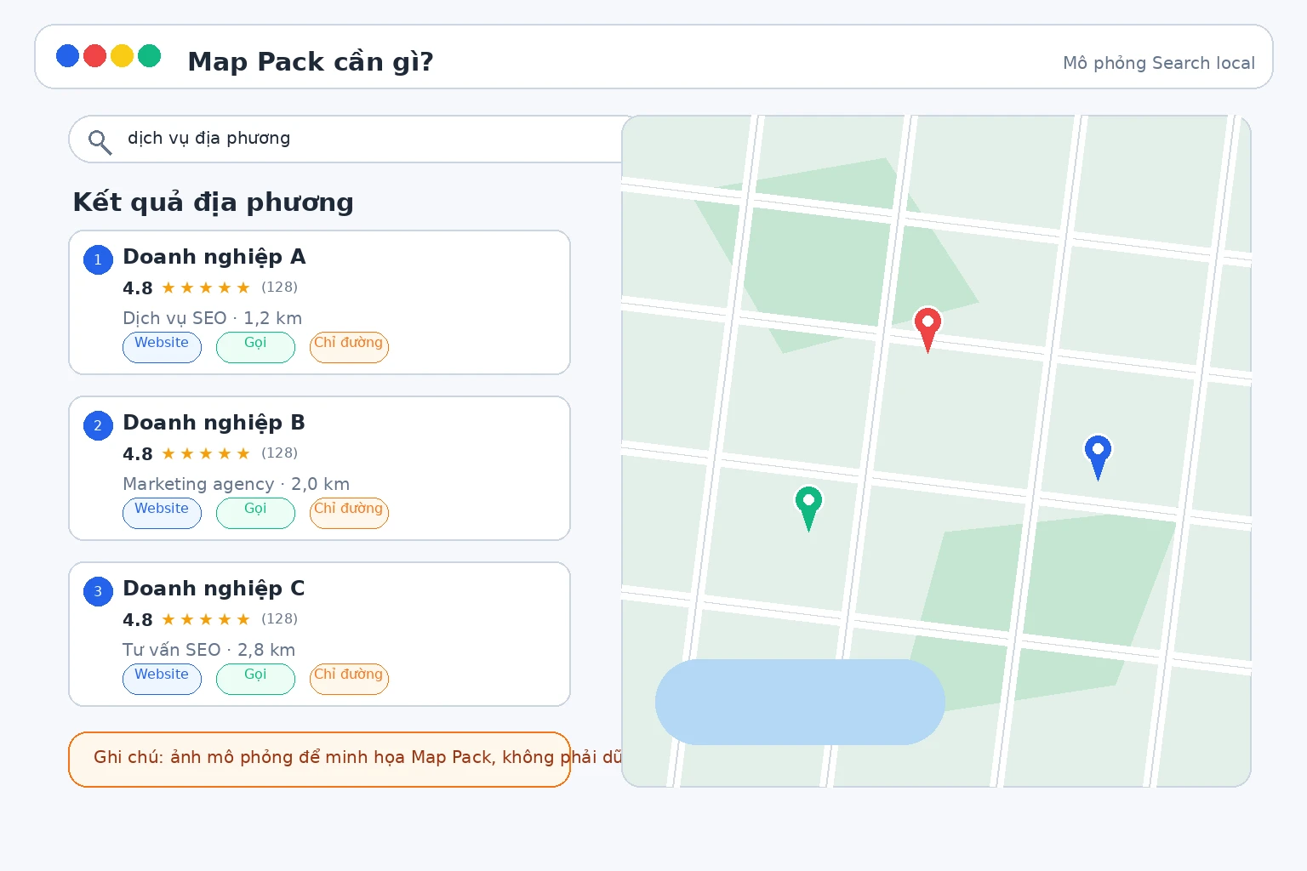Click 'Marketing agency · 2,0 km' text

click(237, 484)
